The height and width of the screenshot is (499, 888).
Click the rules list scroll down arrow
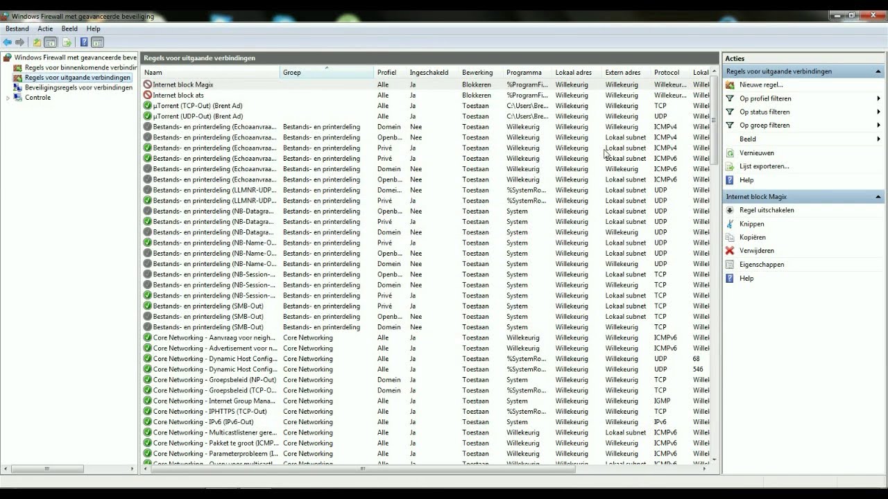pos(715,459)
